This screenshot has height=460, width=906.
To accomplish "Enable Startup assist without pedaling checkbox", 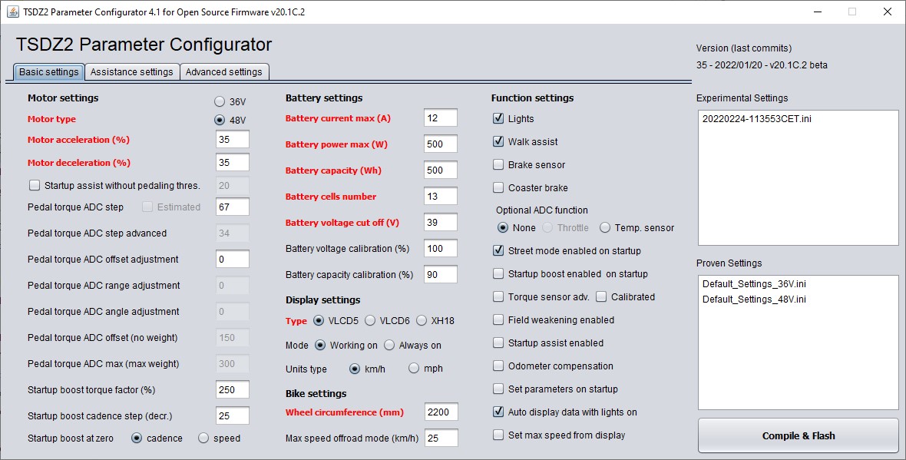I will coord(35,185).
